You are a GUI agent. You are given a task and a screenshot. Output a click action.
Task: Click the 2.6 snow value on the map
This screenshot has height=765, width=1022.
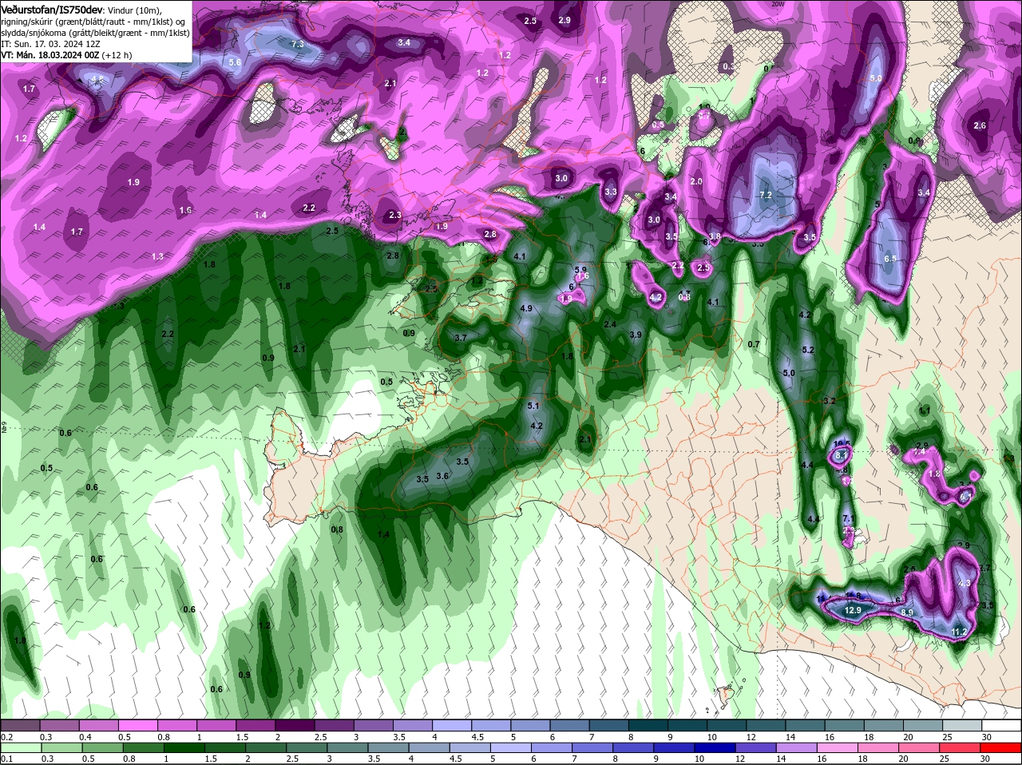[980, 125]
